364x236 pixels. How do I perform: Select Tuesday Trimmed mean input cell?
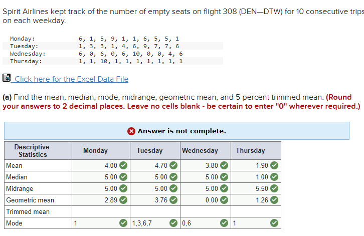coord(155,211)
